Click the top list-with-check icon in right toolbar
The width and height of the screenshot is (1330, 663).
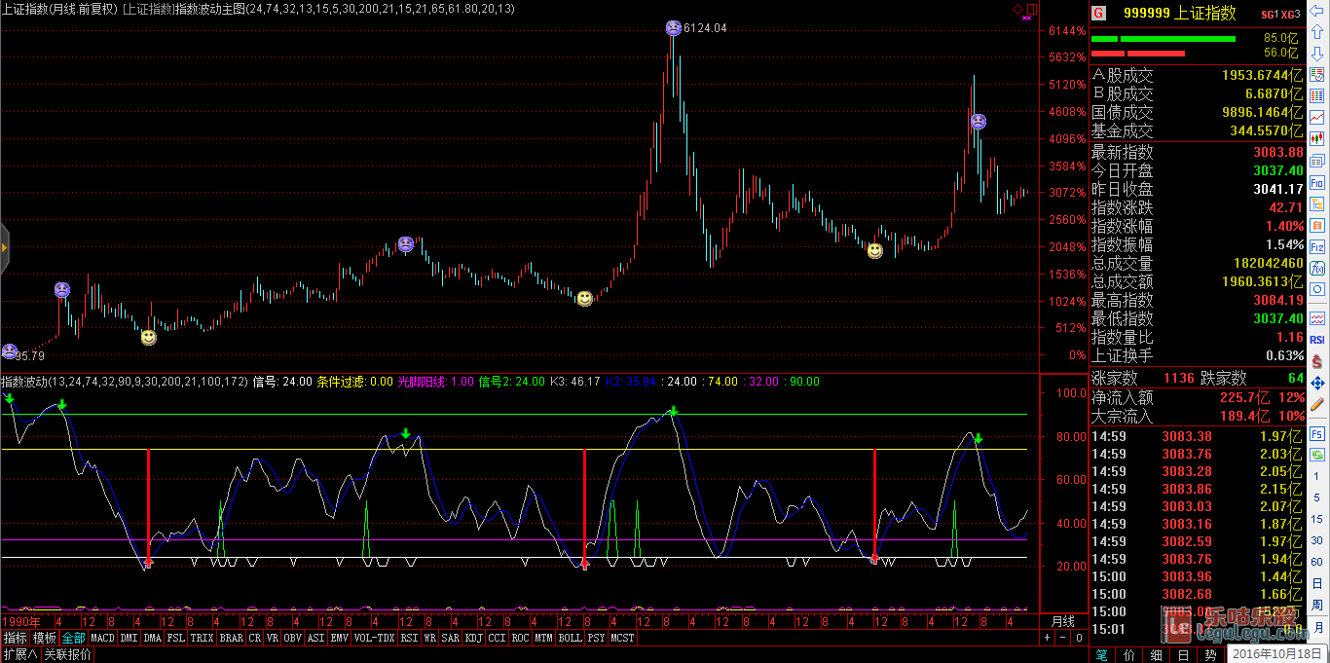click(x=1317, y=74)
